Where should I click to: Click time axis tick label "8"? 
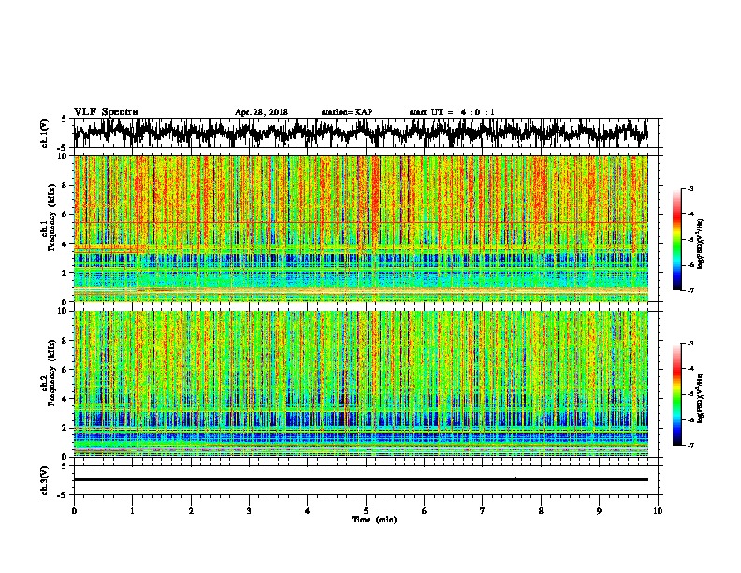coord(541,511)
